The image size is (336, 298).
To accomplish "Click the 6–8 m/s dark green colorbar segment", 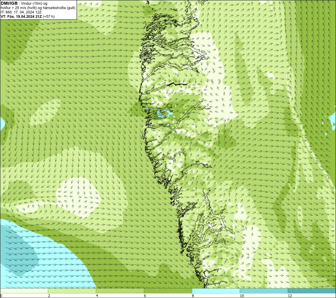I will (168, 291).
